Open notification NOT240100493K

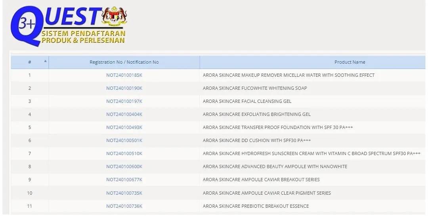[x=124, y=127]
